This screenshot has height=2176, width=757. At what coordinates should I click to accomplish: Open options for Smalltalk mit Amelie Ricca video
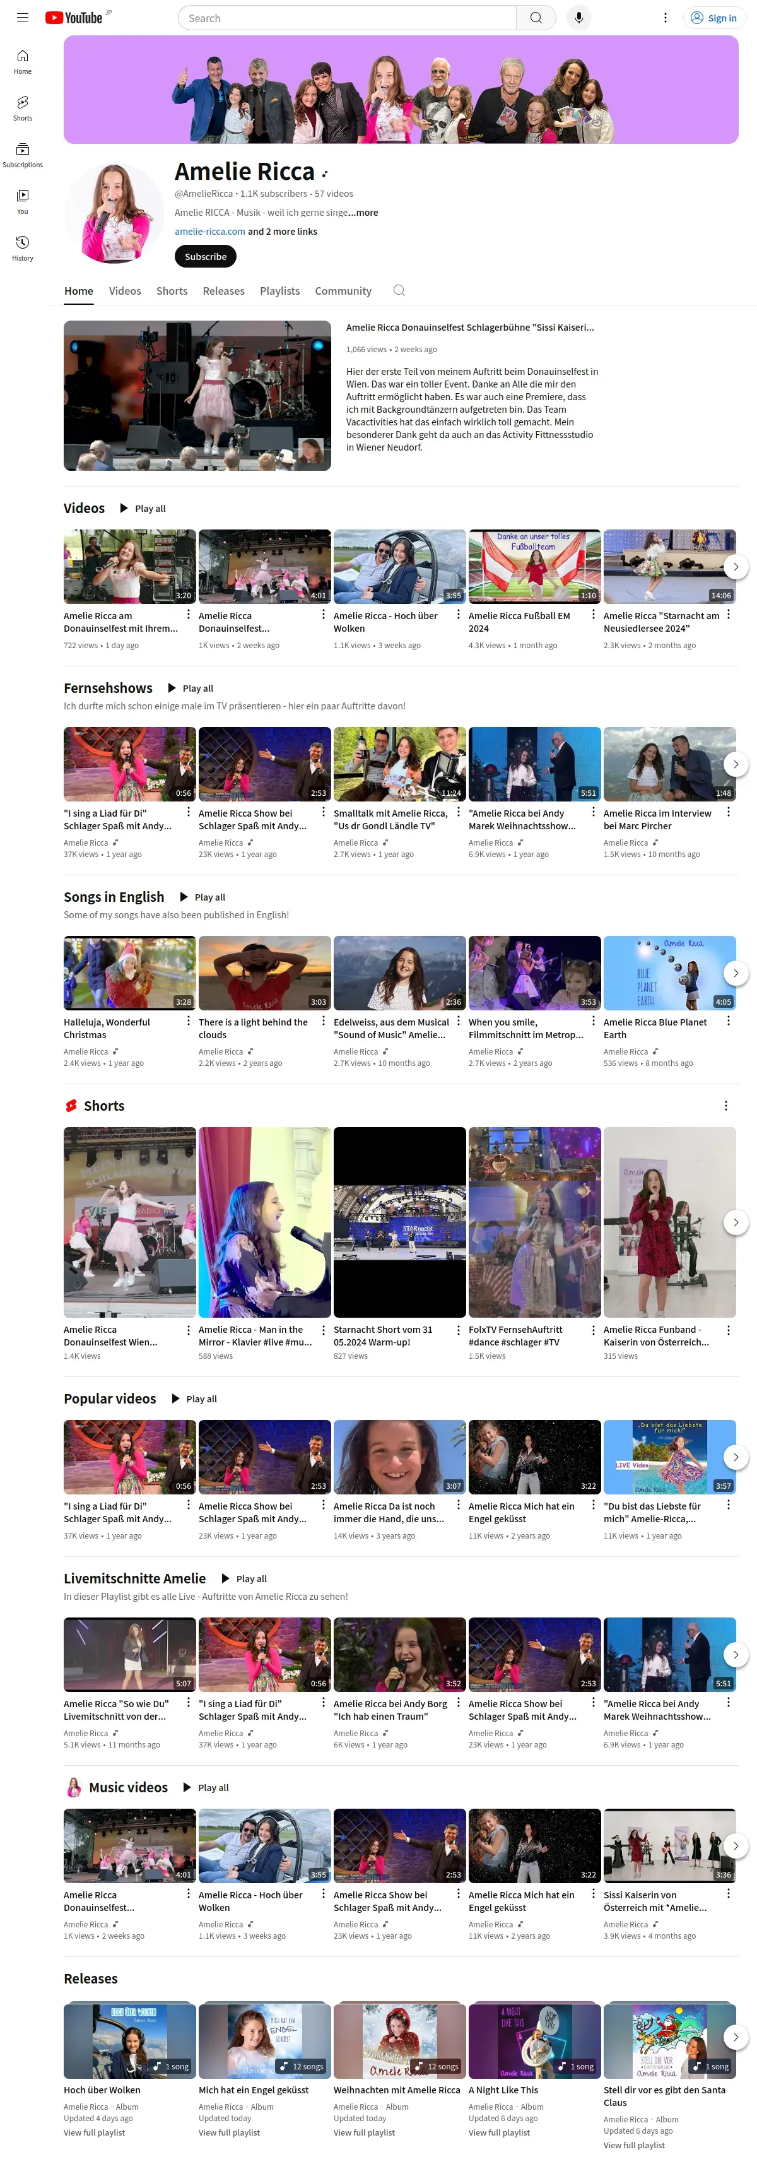point(458,813)
